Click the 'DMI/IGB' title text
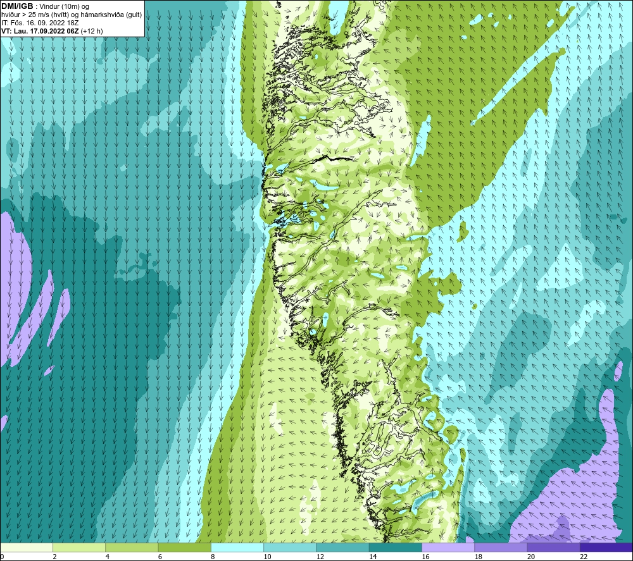Viewport: 633px width, 561px height. (x=17, y=6)
